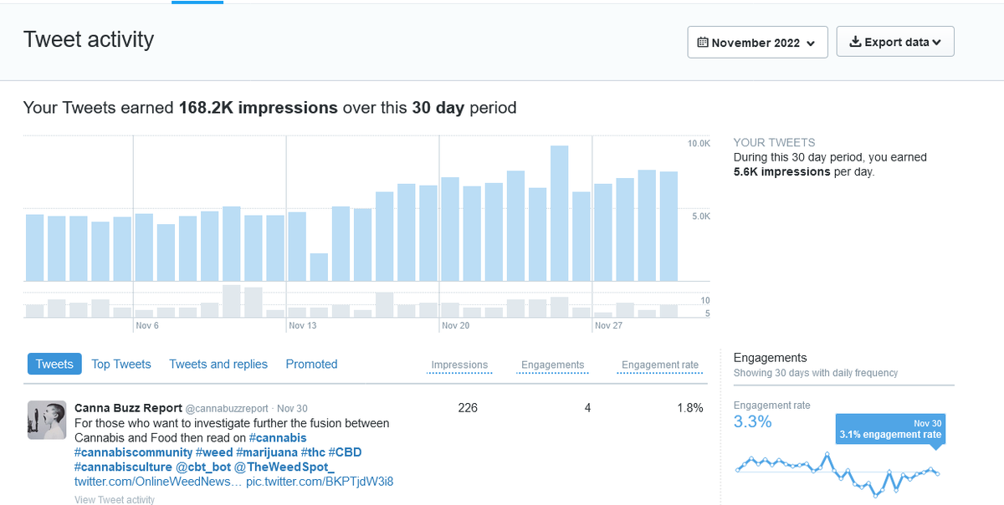Open the November 2022 date range dropdown

pos(757,42)
